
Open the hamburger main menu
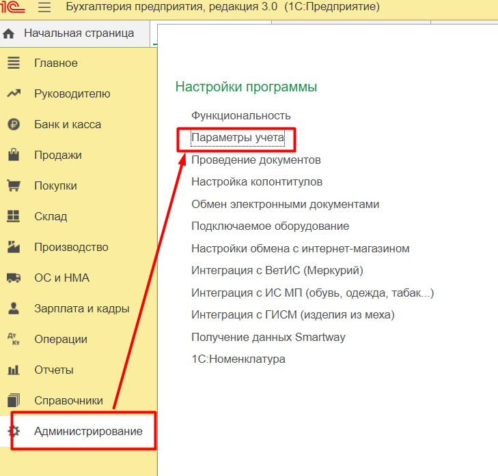[44, 8]
